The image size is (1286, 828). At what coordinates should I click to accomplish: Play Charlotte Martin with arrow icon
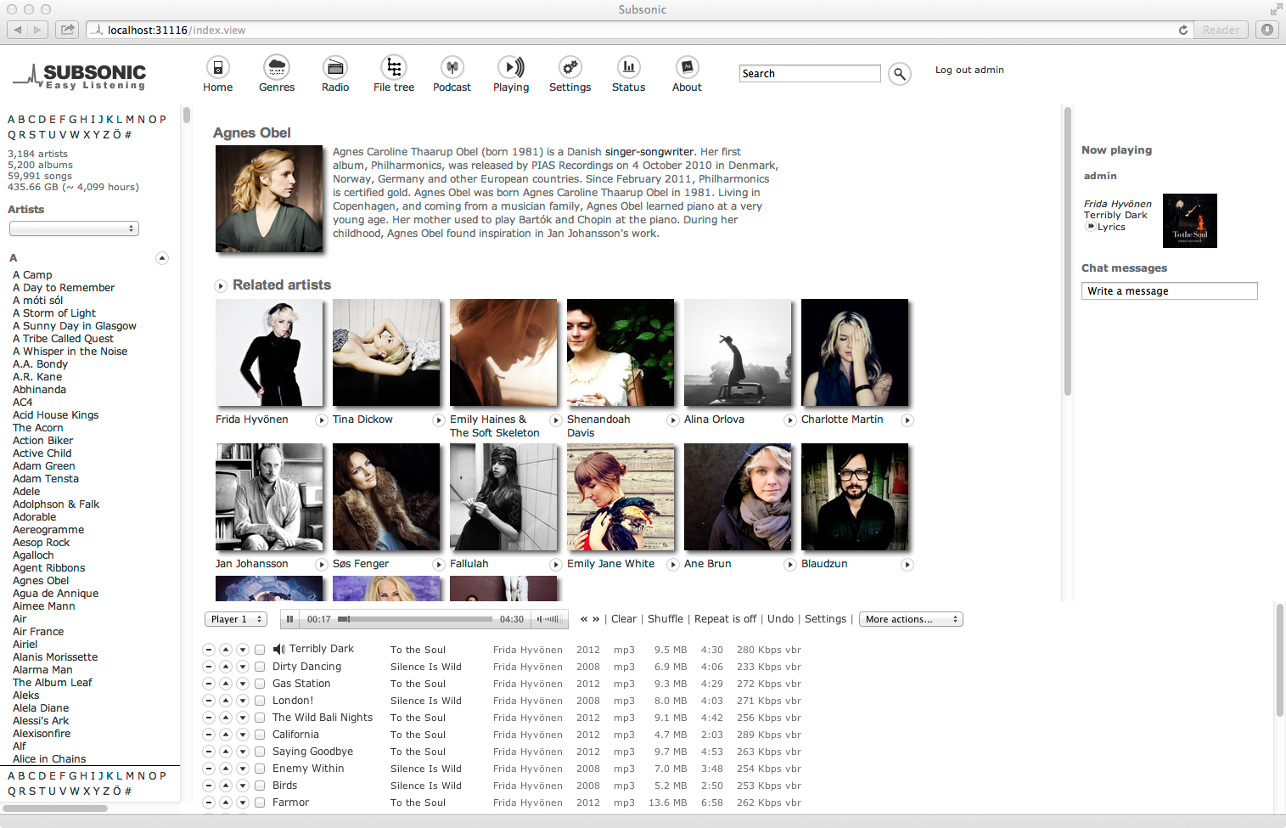907,420
